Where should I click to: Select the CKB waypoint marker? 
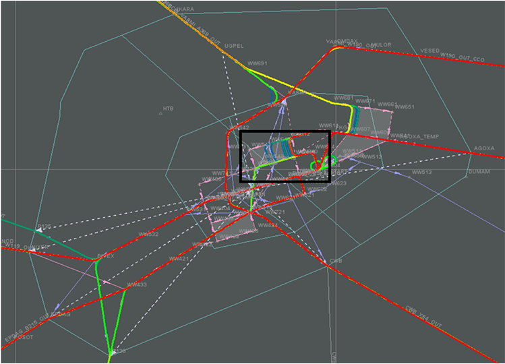[329, 265]
